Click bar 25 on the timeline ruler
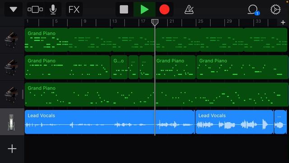The width and height of the screenshot is (289, 163). click(x=200, y=21)
